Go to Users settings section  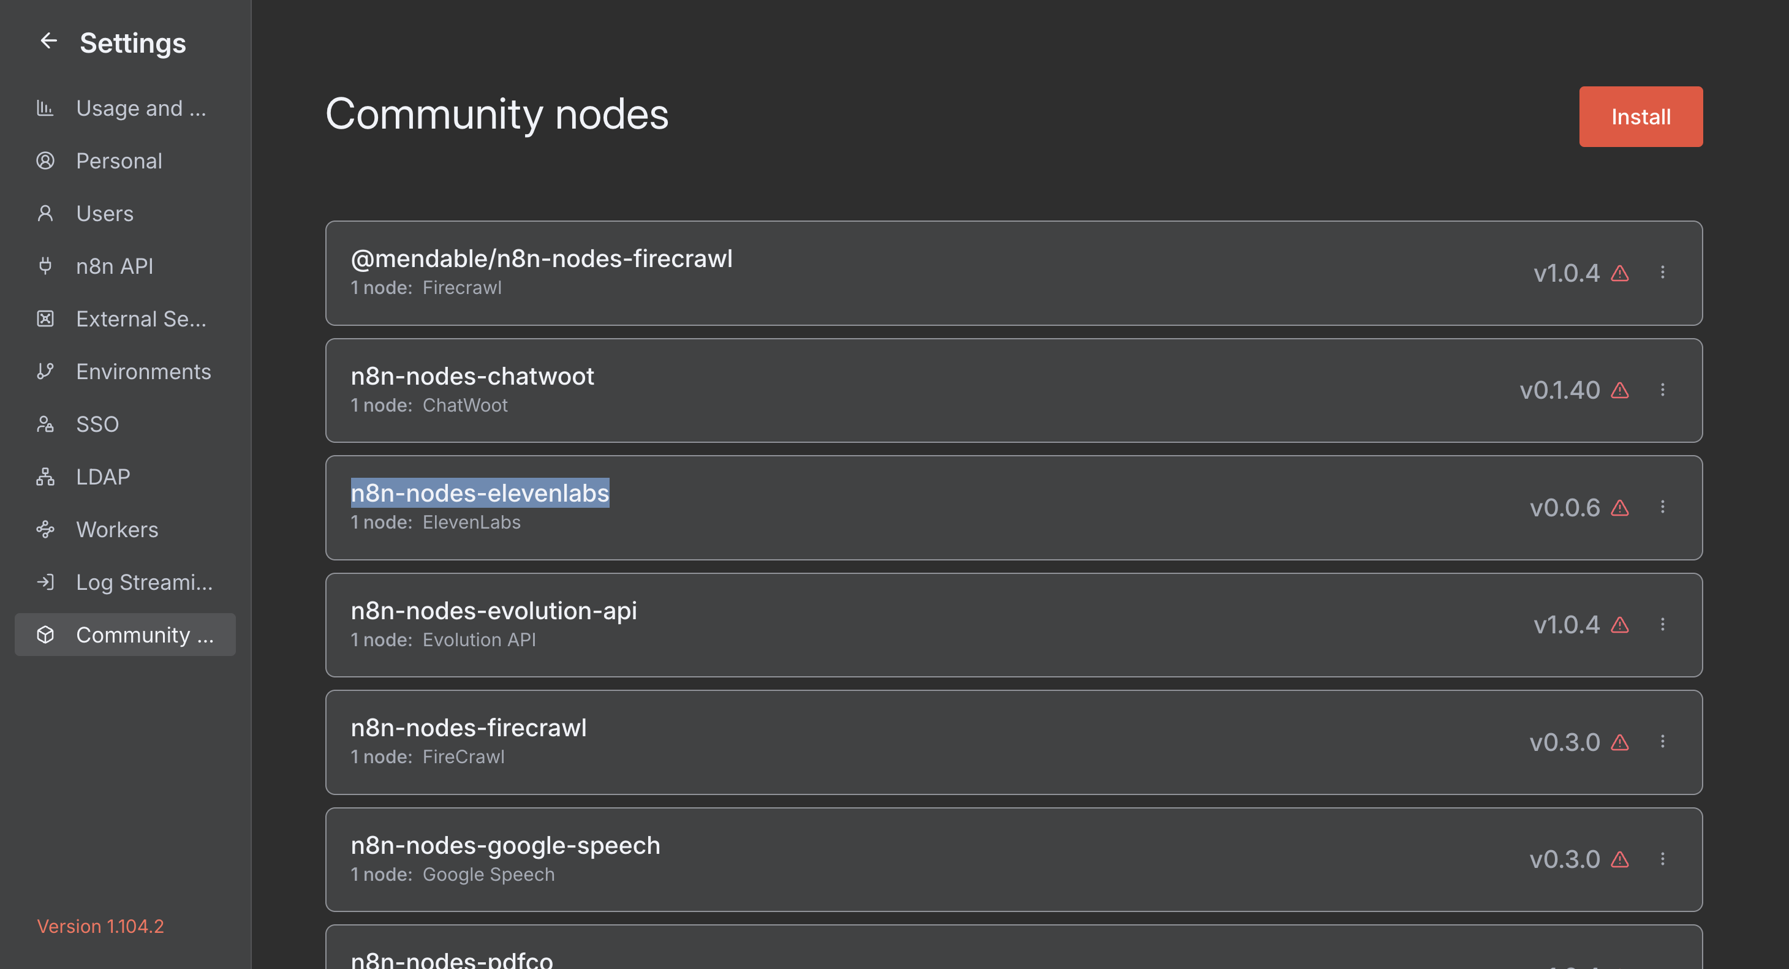pos(105,214)
